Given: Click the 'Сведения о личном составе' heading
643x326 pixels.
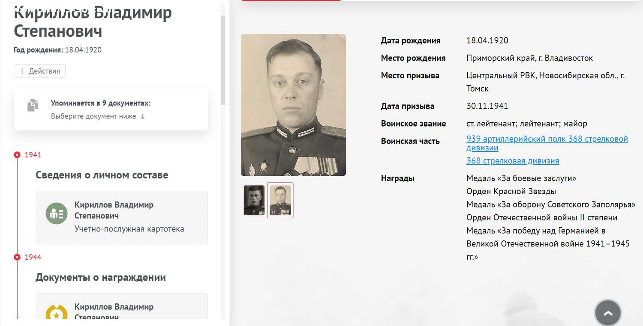Looking at the screenshot, I should [x=102, y=175].
